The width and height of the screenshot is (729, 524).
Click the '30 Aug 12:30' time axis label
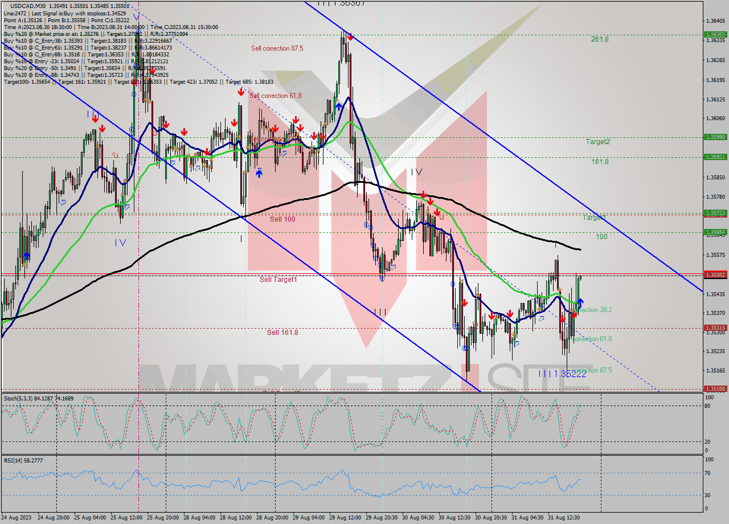[454, 518]
